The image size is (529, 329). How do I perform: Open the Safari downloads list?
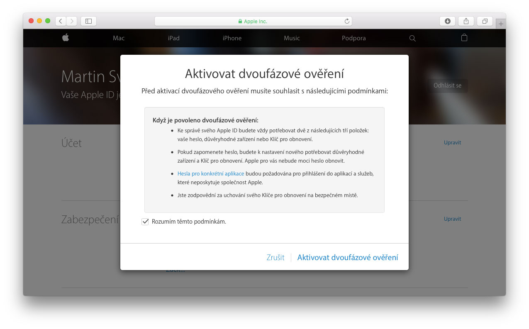(447, 21)
